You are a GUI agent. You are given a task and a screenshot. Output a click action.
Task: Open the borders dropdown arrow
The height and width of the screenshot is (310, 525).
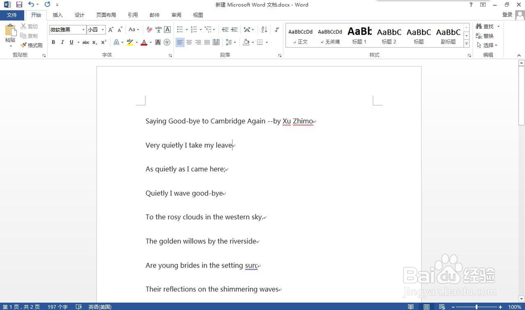click(x=267, y=42)
